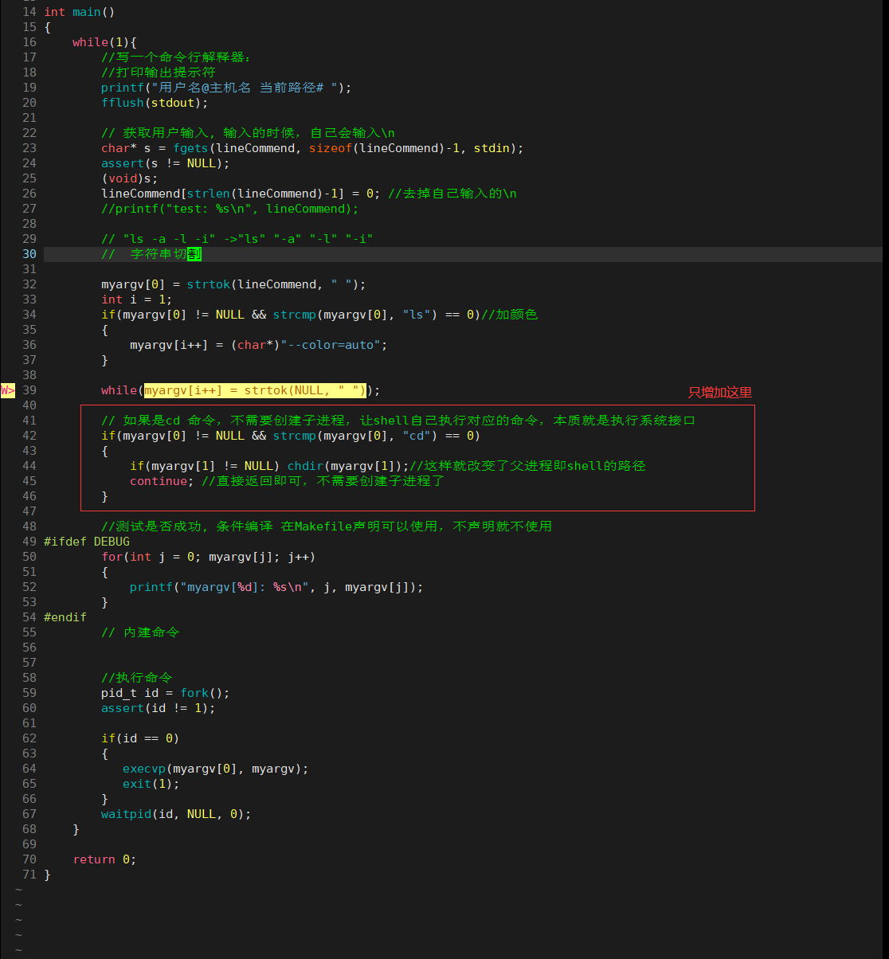Click 'myargv[0] = strtok(lineCommend' line
This screenshot has height=959, width=889.
coord(233,284)
